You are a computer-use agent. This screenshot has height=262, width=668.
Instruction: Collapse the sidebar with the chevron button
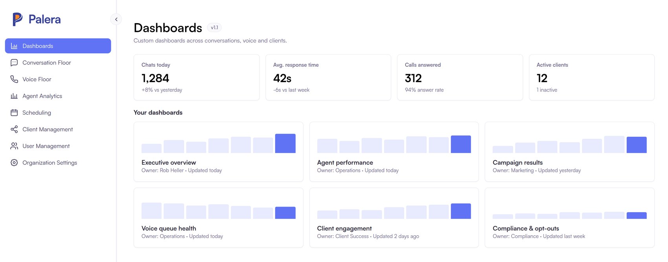[116, 19]
